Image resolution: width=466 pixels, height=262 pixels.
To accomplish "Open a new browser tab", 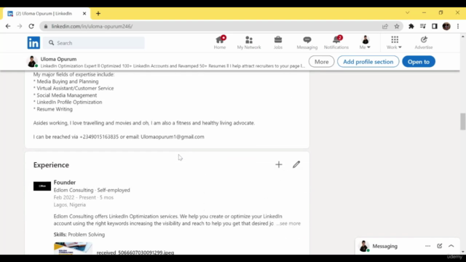I will pyautogui.click(x=98, y=13).
